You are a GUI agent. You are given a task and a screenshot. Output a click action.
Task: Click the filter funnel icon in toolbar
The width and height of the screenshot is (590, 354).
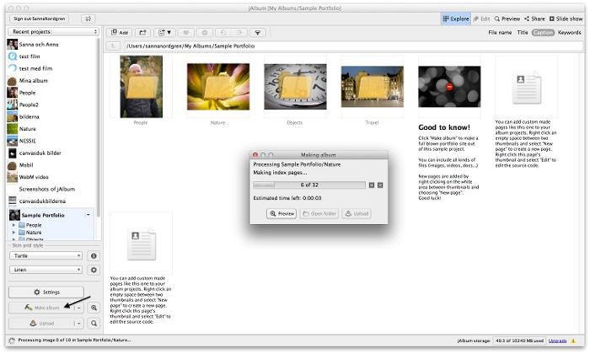pyautogui.click(x=257, y=32)
